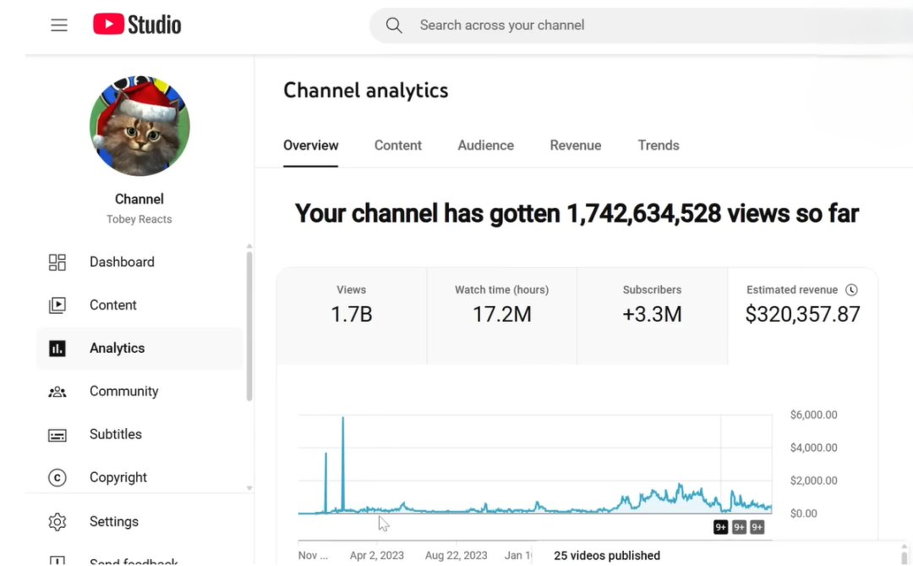Click the Copyright sidebar icon
The width and height of the screenshot is (913, 566).
click(x=57, y=477)
